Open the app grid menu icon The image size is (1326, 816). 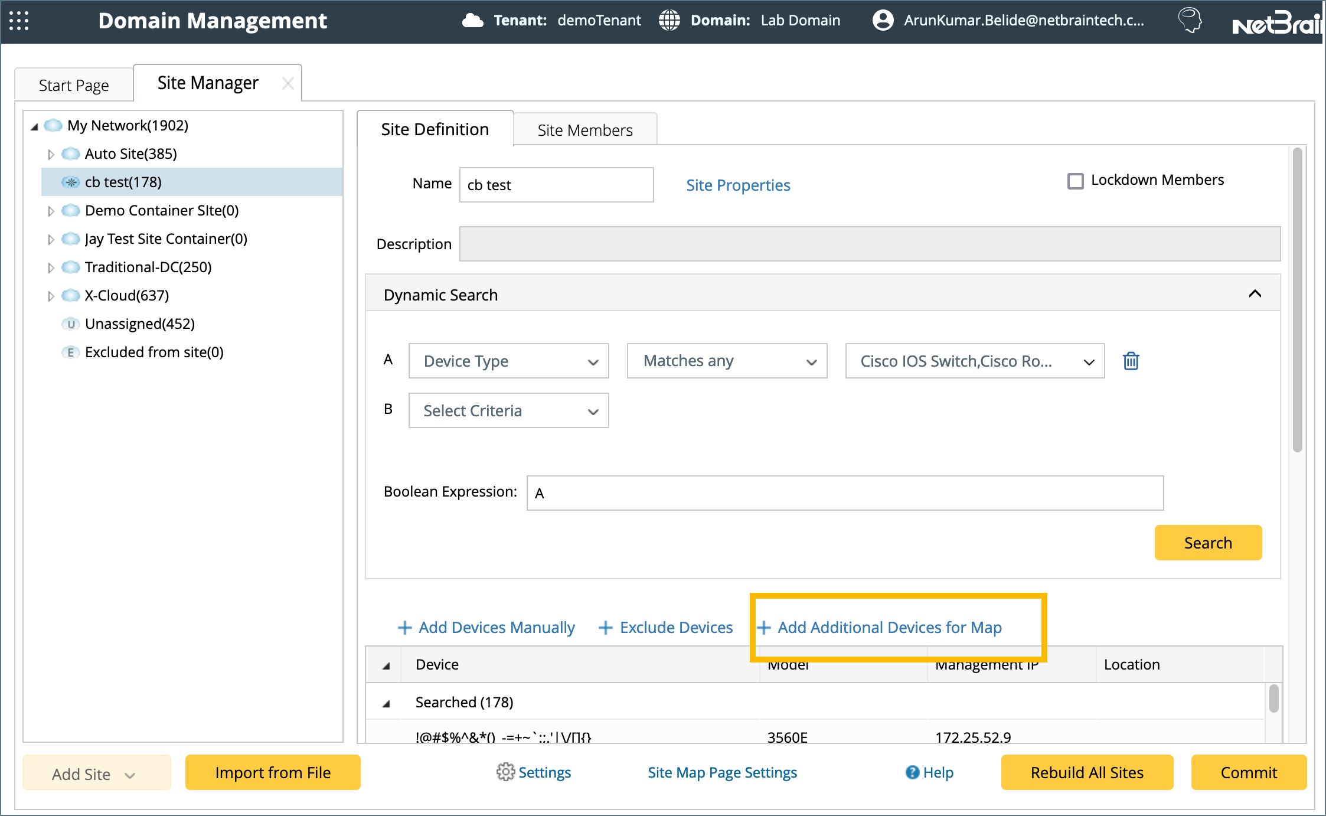click(x=19, y=21)
